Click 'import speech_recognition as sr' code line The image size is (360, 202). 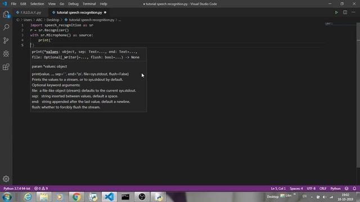pyautogui.click(x=62, y=25)
